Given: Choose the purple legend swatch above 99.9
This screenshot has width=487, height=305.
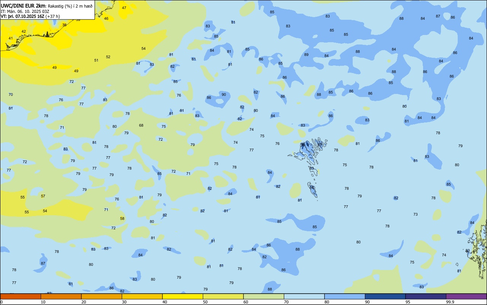Looking at the screenshot, I should 466,296.
